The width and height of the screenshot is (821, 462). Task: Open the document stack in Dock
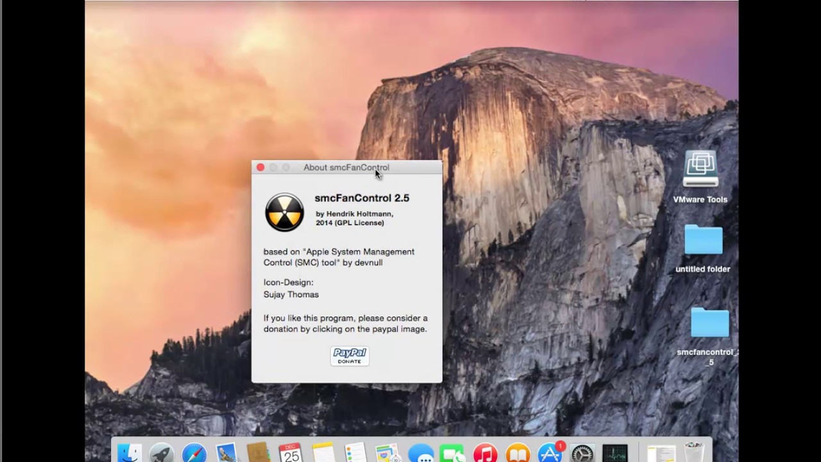[661, 452]
